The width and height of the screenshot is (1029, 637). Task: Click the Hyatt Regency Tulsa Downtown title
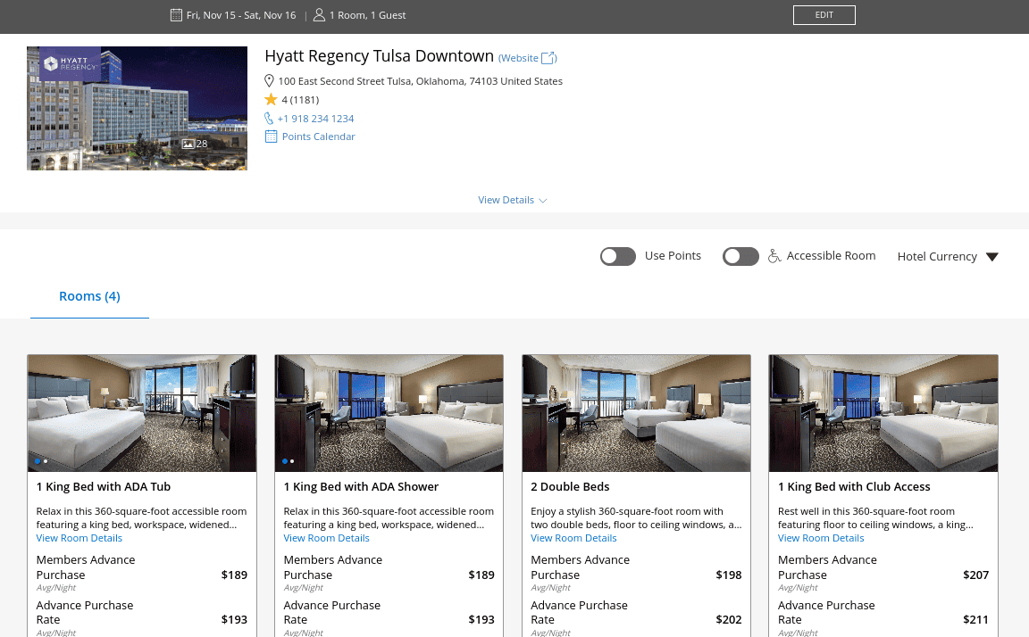click(380, 56)
